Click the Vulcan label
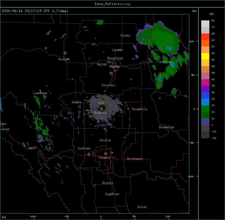This screenshot has height=220, width=225. (142, 207)
